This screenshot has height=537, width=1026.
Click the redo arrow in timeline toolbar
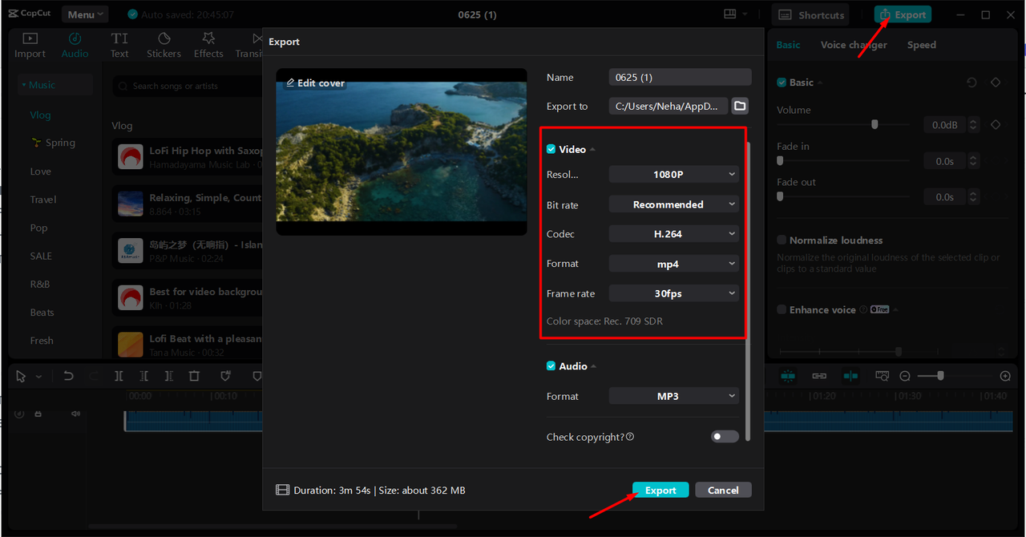[x=94, y=376]
